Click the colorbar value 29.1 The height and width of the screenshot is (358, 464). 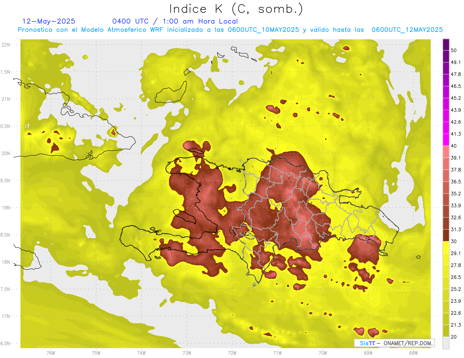[455, 253]
